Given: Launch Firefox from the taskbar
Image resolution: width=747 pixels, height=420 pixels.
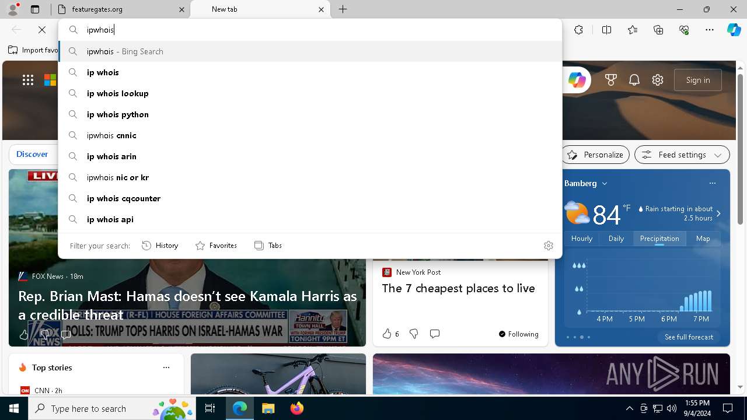Looking at the screenshot, I should [296, 408].
